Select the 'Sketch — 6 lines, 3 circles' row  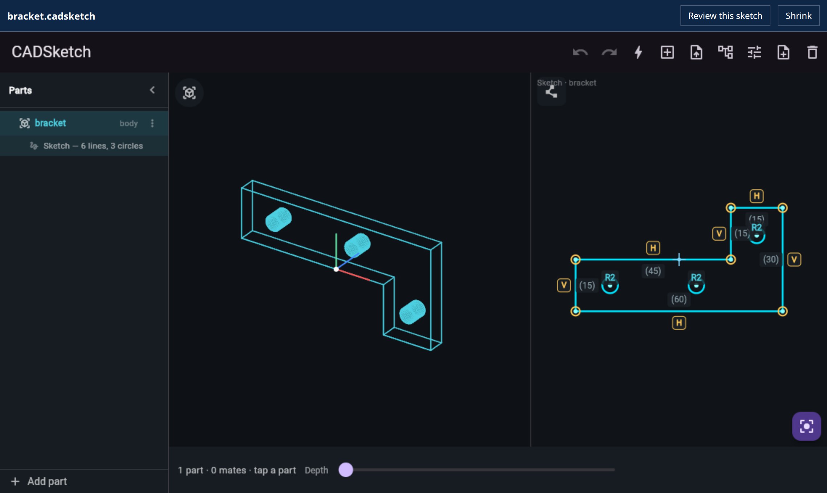84,146
